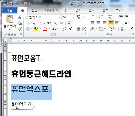Click the borders icon

(x=101, y=29)
